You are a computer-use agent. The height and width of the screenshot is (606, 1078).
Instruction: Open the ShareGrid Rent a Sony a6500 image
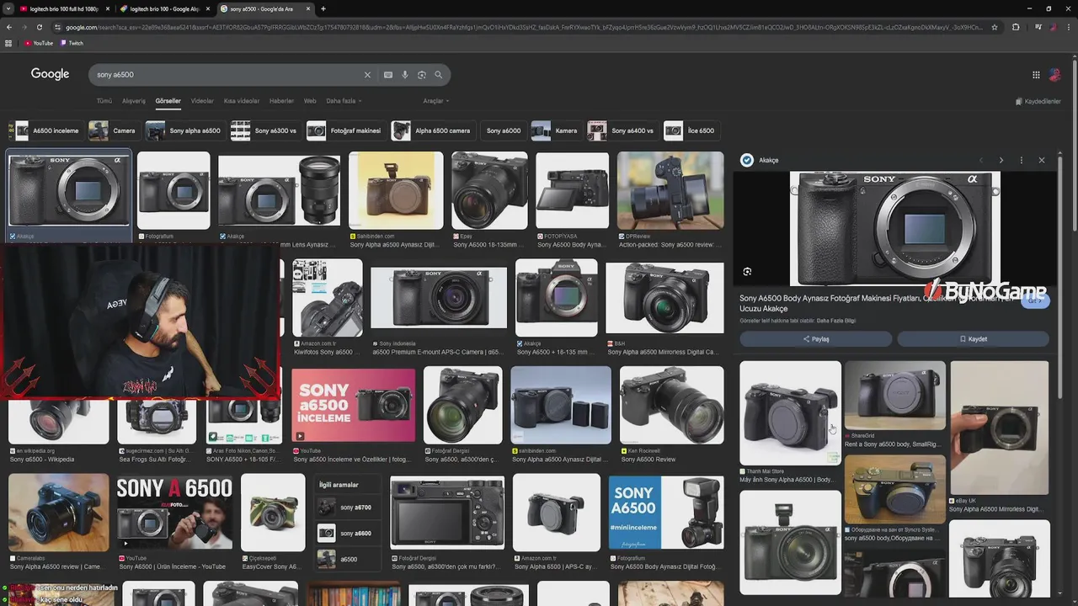(895, 396)
